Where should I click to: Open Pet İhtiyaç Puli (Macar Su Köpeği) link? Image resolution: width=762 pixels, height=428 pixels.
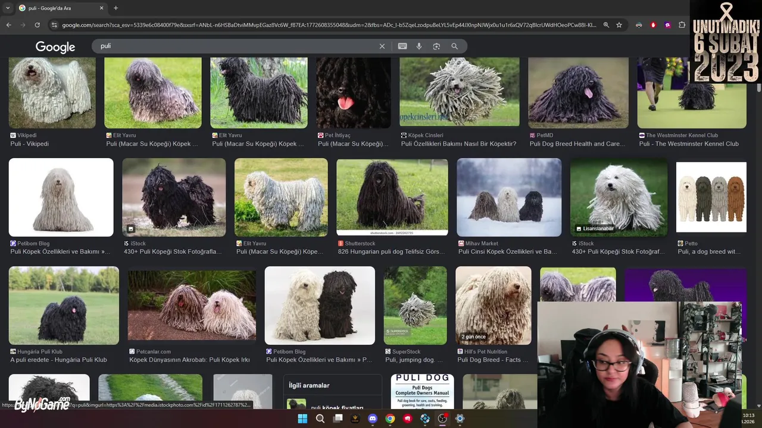(353, 144)
